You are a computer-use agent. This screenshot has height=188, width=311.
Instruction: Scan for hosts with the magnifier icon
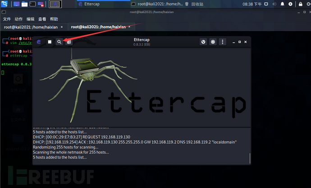[x=59, y=42]
